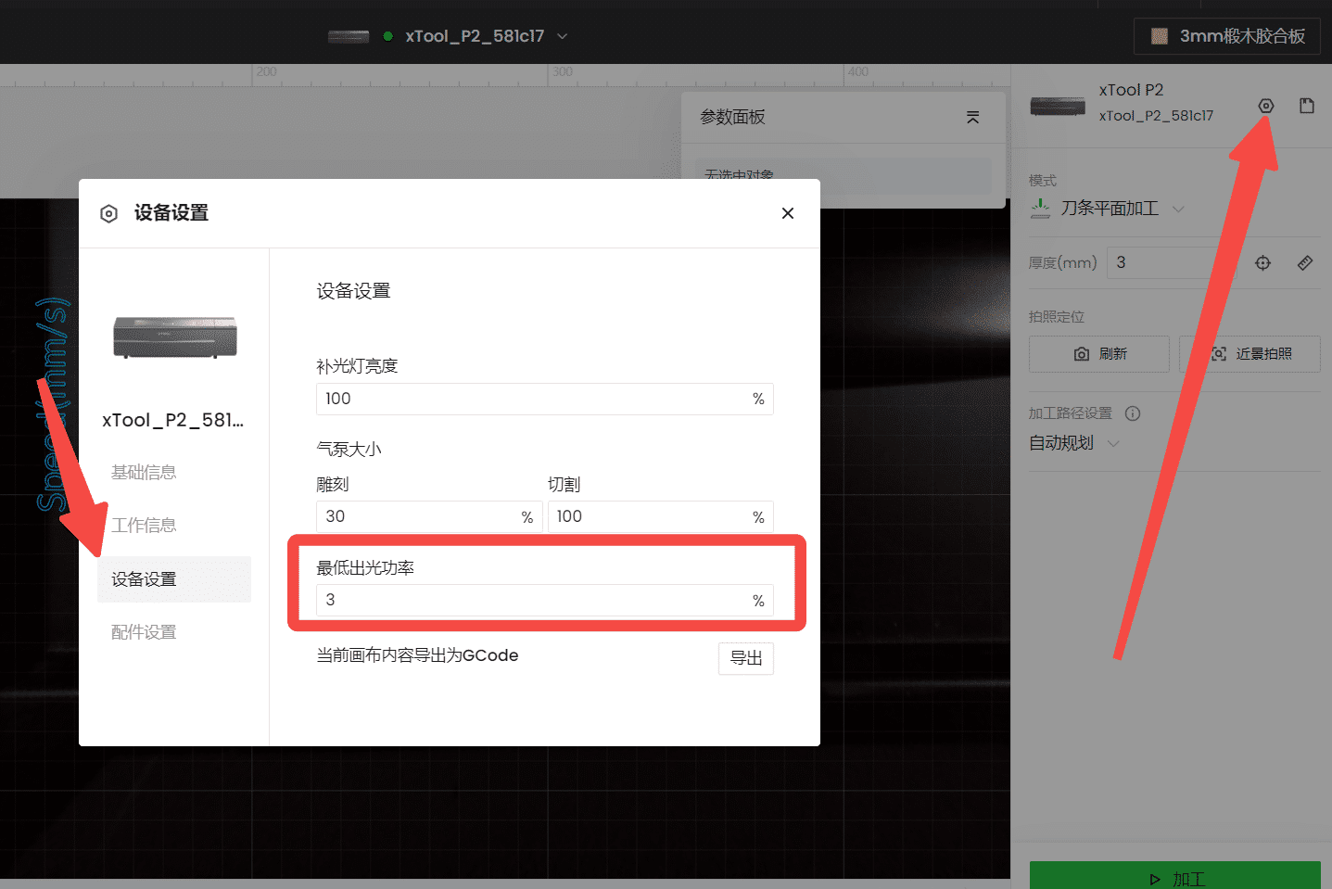This screenshot has width=1332, height=889.
Task: Click the 补光灯亮度 input field
Action: (545, 400)
